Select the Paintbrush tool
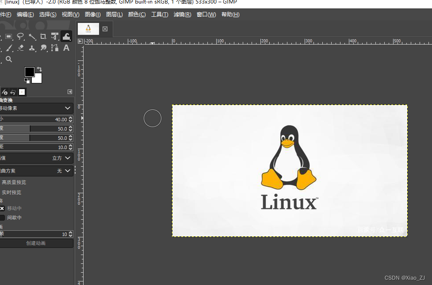 9,48
